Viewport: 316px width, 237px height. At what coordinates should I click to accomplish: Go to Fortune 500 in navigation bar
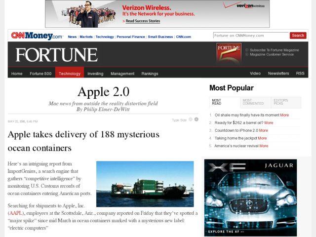coord(40,74)
